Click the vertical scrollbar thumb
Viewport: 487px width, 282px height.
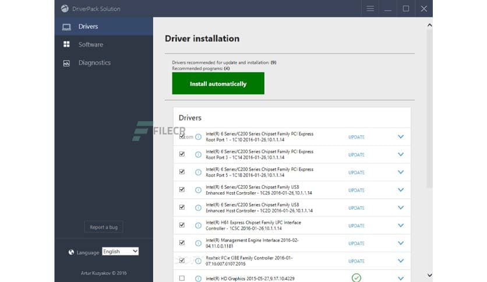(x=429, y=109)
